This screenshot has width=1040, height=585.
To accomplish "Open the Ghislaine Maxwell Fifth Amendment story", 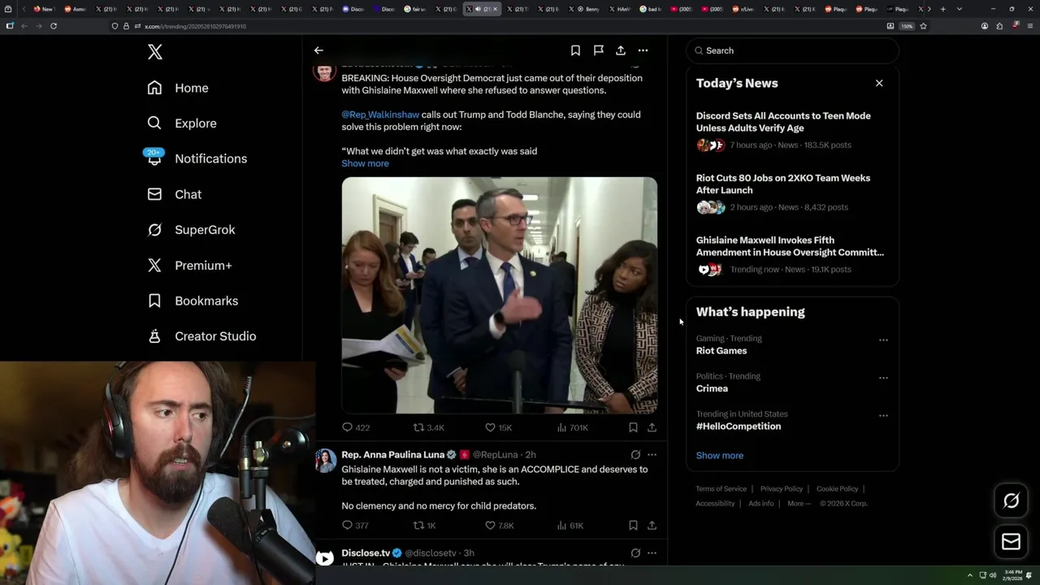I will pyautogui.click(x=792, y=254).
